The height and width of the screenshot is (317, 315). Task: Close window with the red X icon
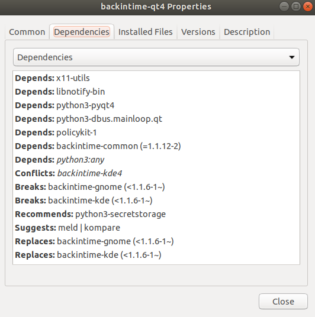[308, 7]
